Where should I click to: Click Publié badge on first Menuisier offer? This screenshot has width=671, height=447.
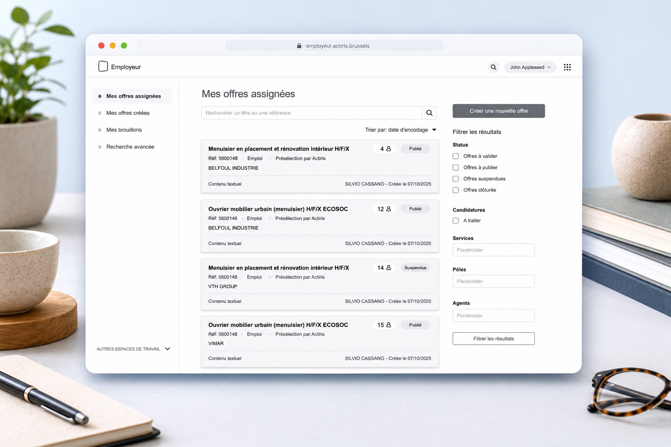(x=415, y=149)
